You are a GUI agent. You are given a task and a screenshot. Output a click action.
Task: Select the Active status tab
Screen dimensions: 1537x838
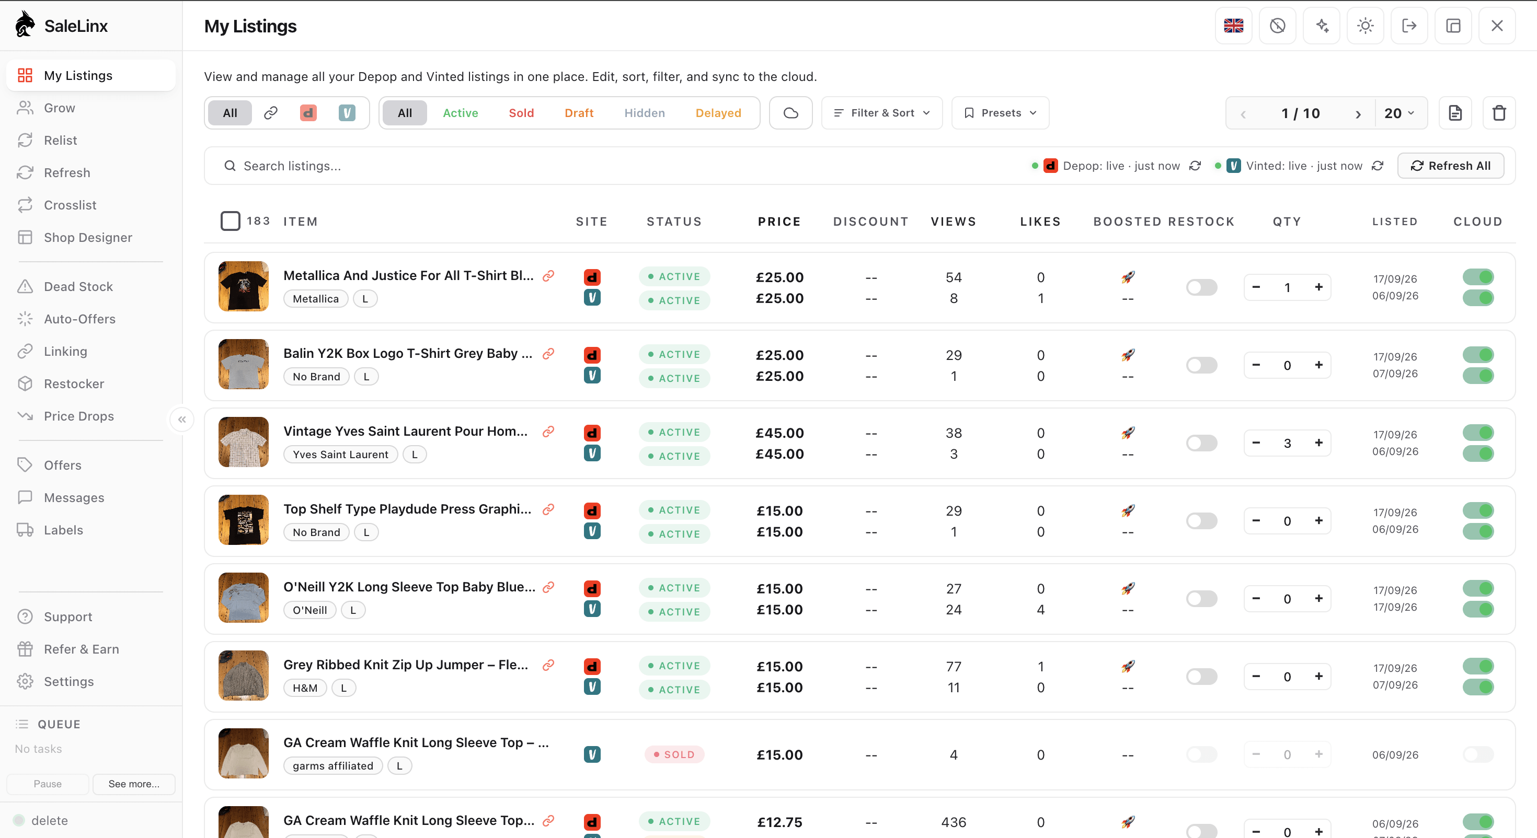[460, 113]
